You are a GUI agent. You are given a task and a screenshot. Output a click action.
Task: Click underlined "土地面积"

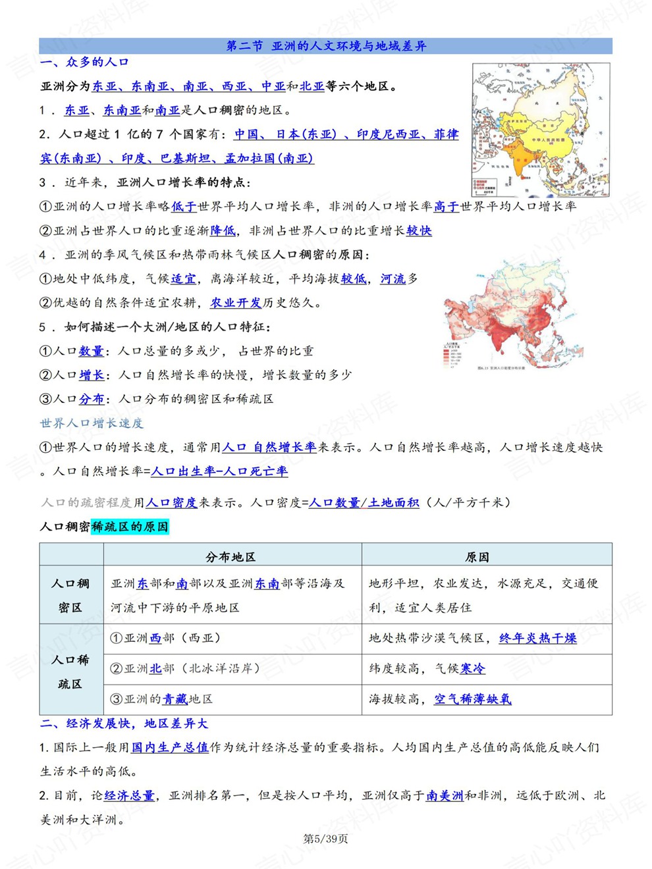[x=393, y=502]
